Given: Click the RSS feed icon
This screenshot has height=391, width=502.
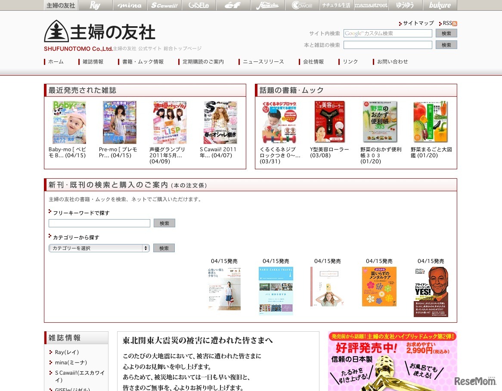Looking at the screenshot, I should pyautogui.click(x=455, y=24).
